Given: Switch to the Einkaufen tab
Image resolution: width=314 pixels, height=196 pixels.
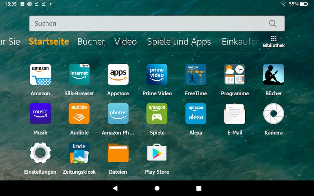Looking at the screenshot, I should pyautogui.click(x=241, y=42).
